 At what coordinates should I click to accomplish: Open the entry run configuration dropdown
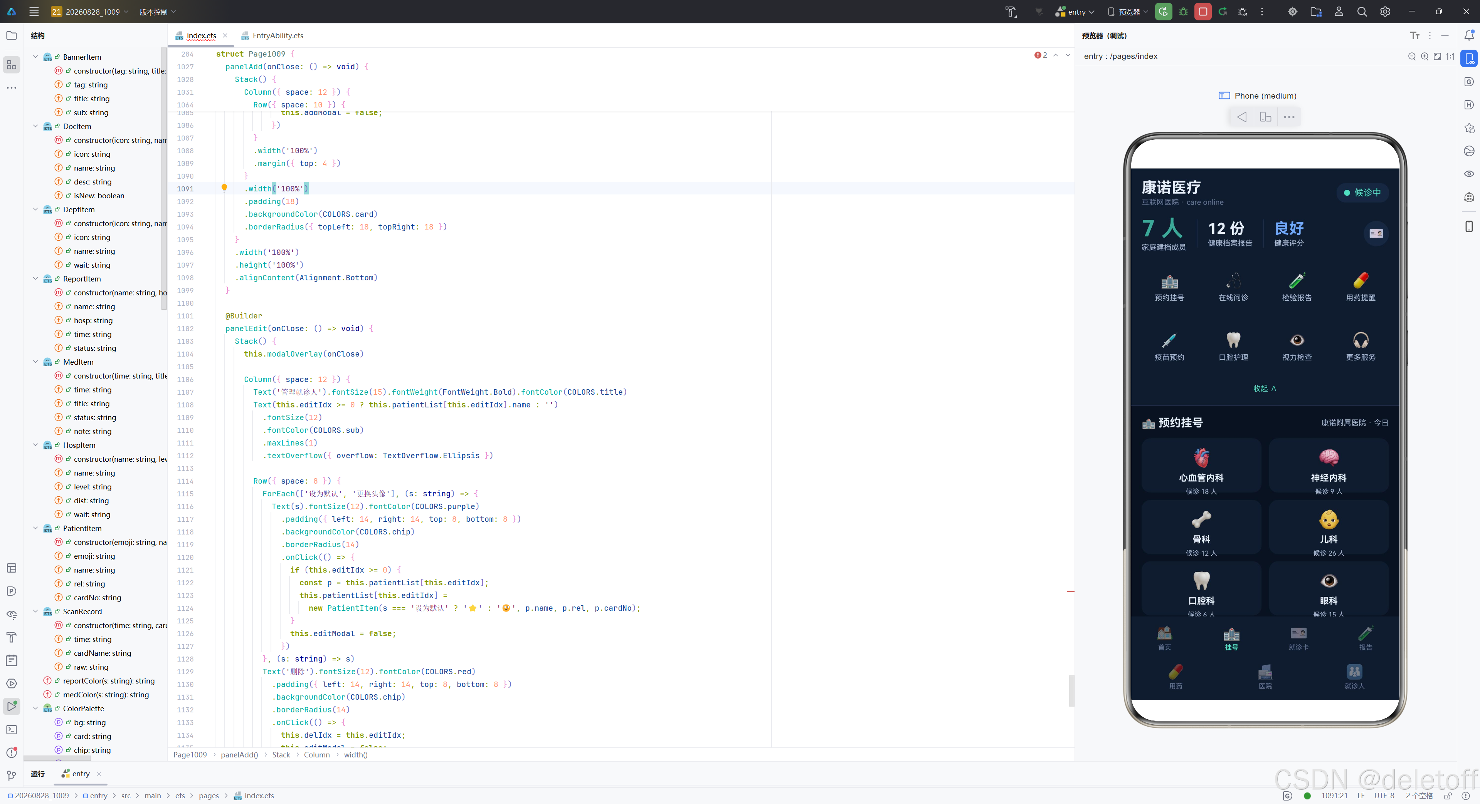click(1075, 12)
